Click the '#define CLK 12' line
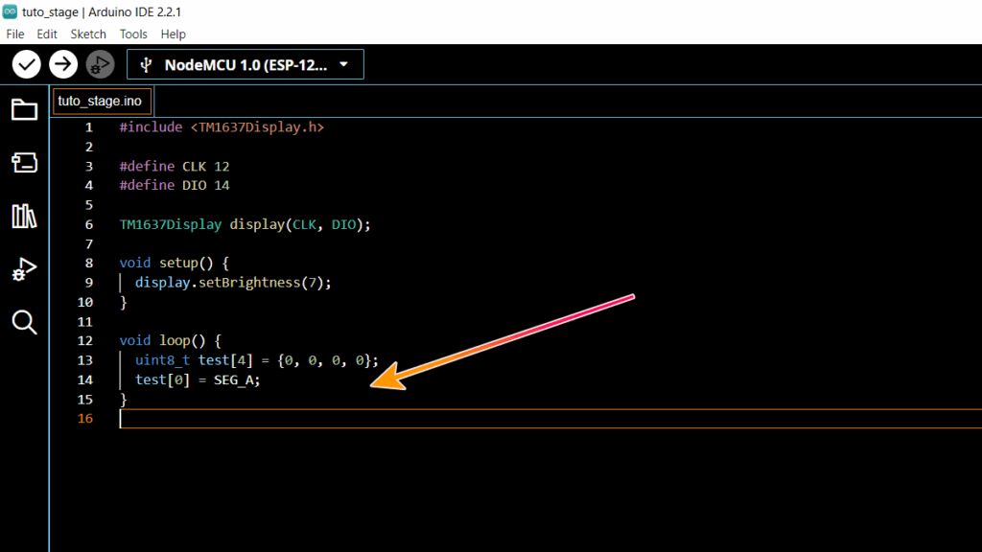982x552 pixels. 175,167
